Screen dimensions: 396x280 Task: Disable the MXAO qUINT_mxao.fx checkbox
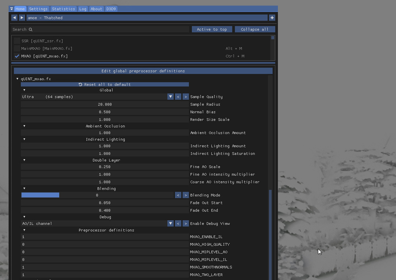click(17, 56)
